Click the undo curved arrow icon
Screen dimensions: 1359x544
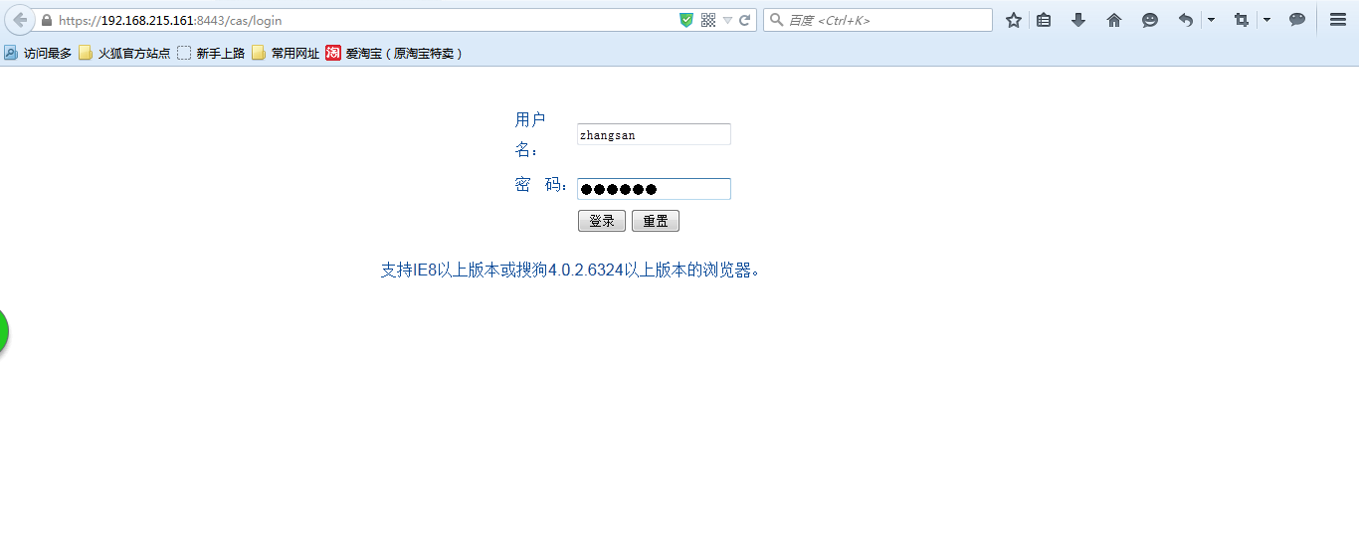pyautogui.click(x=1185, y=20)
